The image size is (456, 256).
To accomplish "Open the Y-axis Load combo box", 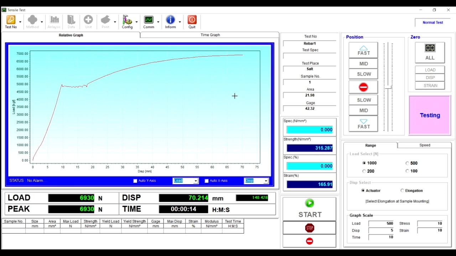I will (x=185, y=181).
